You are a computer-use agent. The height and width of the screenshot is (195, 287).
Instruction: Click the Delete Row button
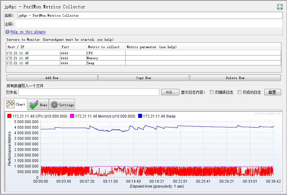[x=235, y=78]
